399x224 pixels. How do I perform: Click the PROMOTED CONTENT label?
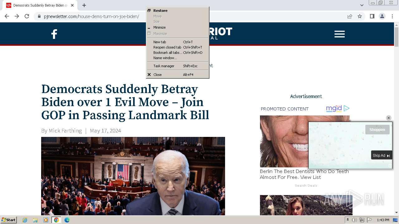[x=285, y=109]
